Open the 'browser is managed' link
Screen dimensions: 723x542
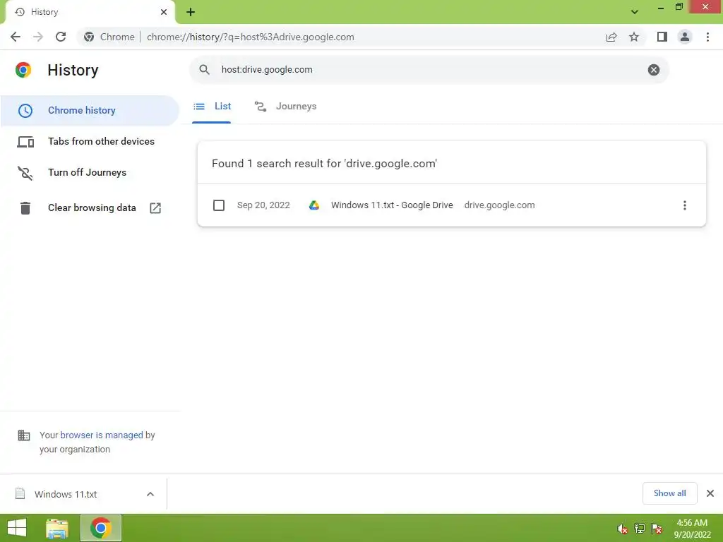pos(102,435)
